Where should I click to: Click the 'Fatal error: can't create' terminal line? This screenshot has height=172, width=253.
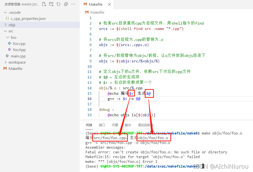click(156, 152)
